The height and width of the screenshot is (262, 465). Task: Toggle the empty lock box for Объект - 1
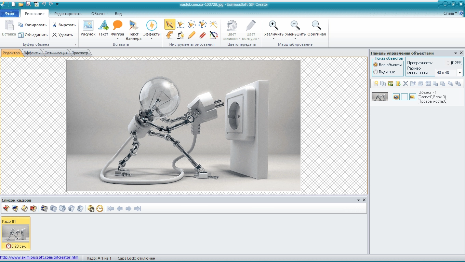404,97
